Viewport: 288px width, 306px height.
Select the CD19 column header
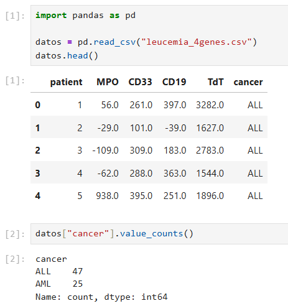[x=174, y=82]
